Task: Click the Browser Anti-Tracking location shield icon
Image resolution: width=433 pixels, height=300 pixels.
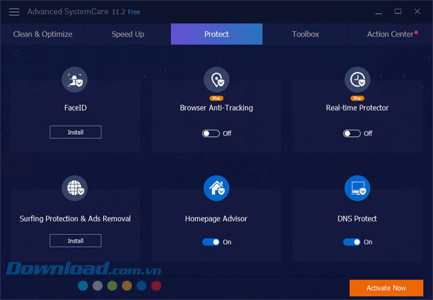Action: coord(217,80)
